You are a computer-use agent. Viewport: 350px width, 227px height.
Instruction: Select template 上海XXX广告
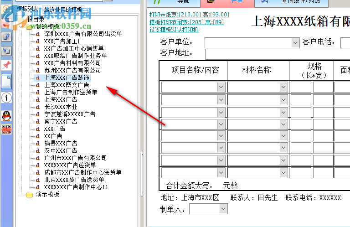[x=61, y=99]
